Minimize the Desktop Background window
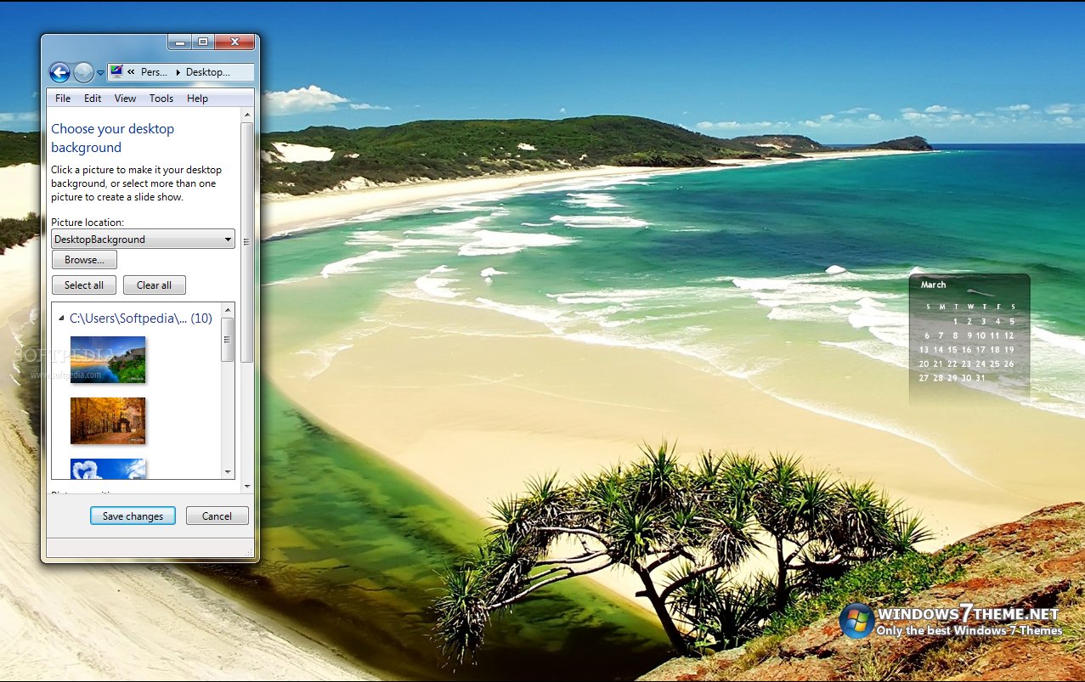The width and height of the screenshot is (1085, 682). [x=180, y=42]
